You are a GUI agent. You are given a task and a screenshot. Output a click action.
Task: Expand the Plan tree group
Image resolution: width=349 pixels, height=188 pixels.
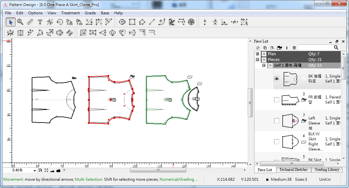pos(257,54)
